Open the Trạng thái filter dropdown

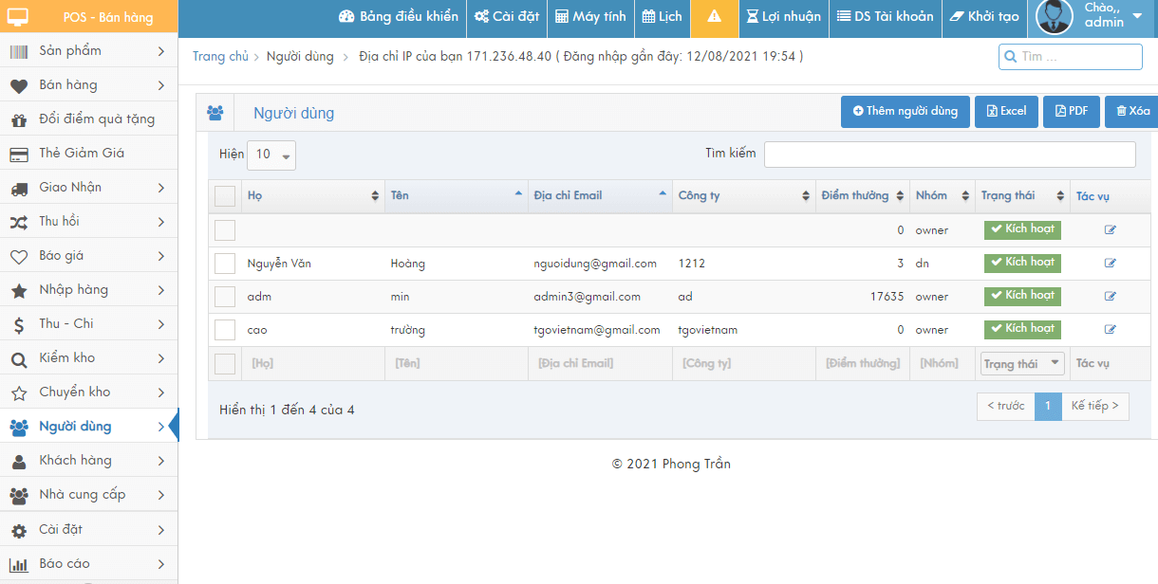pos(1022,363)
